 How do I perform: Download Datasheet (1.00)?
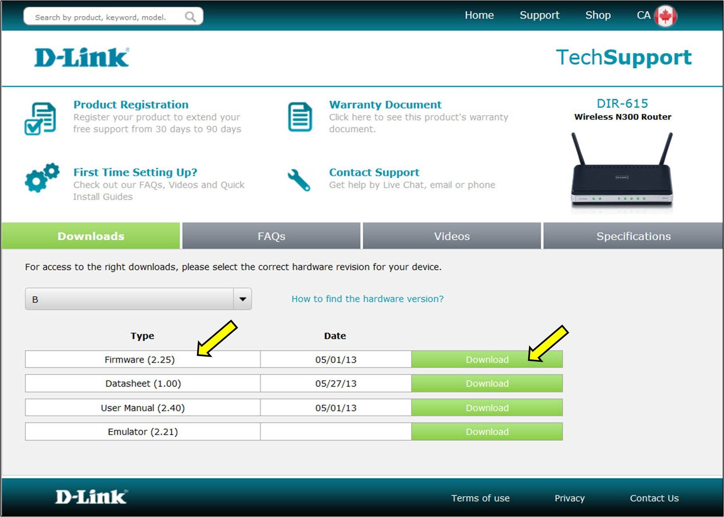pyautogui.click(x=487, y=383)
